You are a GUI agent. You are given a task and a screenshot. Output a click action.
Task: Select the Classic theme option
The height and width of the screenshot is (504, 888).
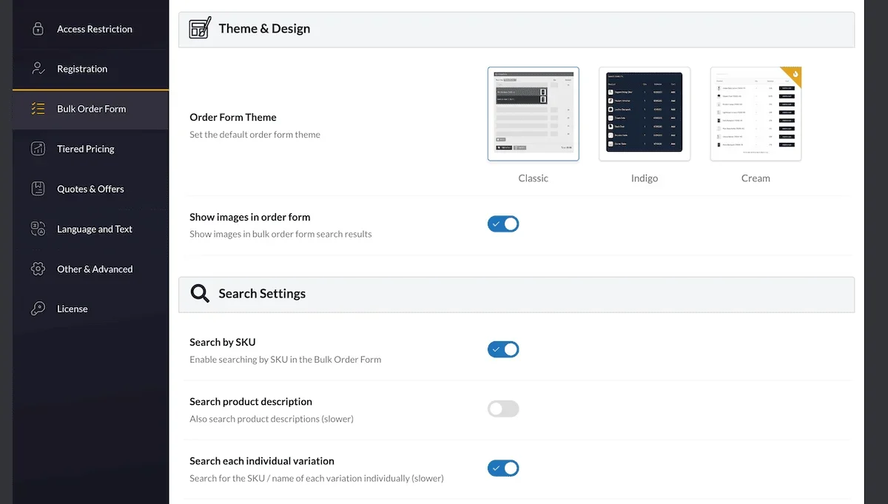coord(533,113)
